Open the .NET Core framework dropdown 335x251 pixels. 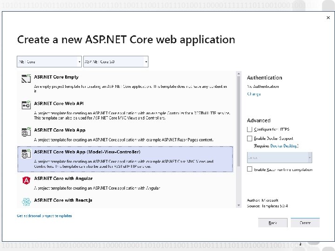pos(49,61)
